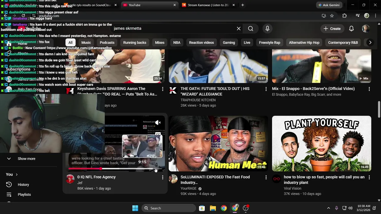This screenshot has width=381, height=214.
Task: Open Playlists icon in sidebar
Action: pyautogui.click(x=9, y=195)
